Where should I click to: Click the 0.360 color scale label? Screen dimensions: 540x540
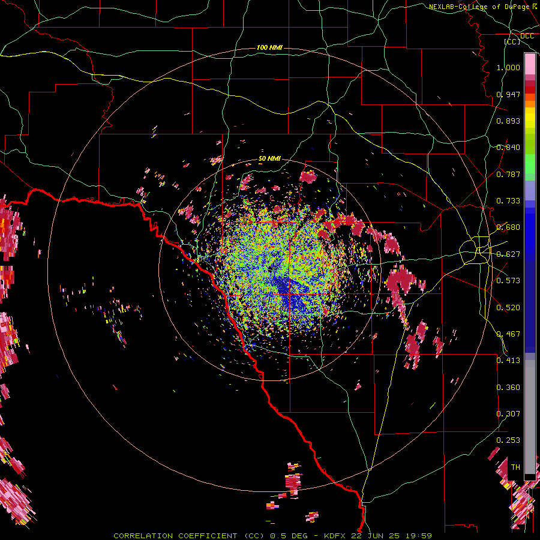[x=508, y=388]
